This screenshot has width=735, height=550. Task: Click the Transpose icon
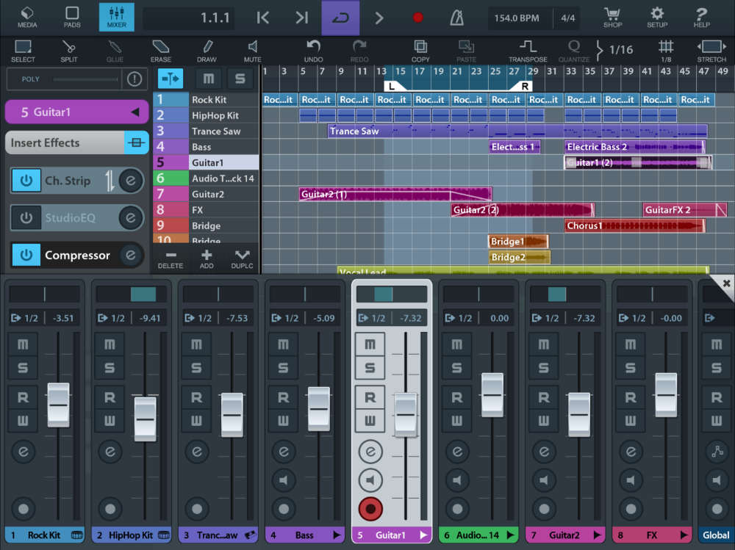pos(528,50)
